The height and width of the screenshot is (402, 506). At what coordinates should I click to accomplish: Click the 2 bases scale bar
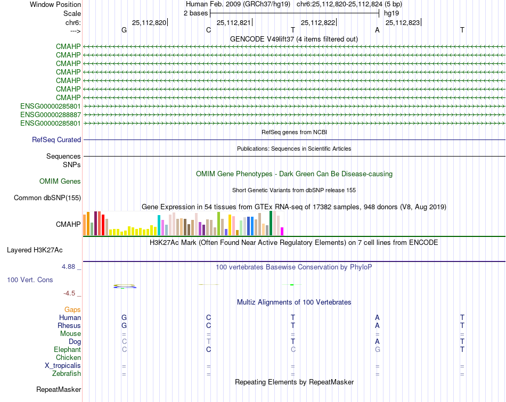295,13
